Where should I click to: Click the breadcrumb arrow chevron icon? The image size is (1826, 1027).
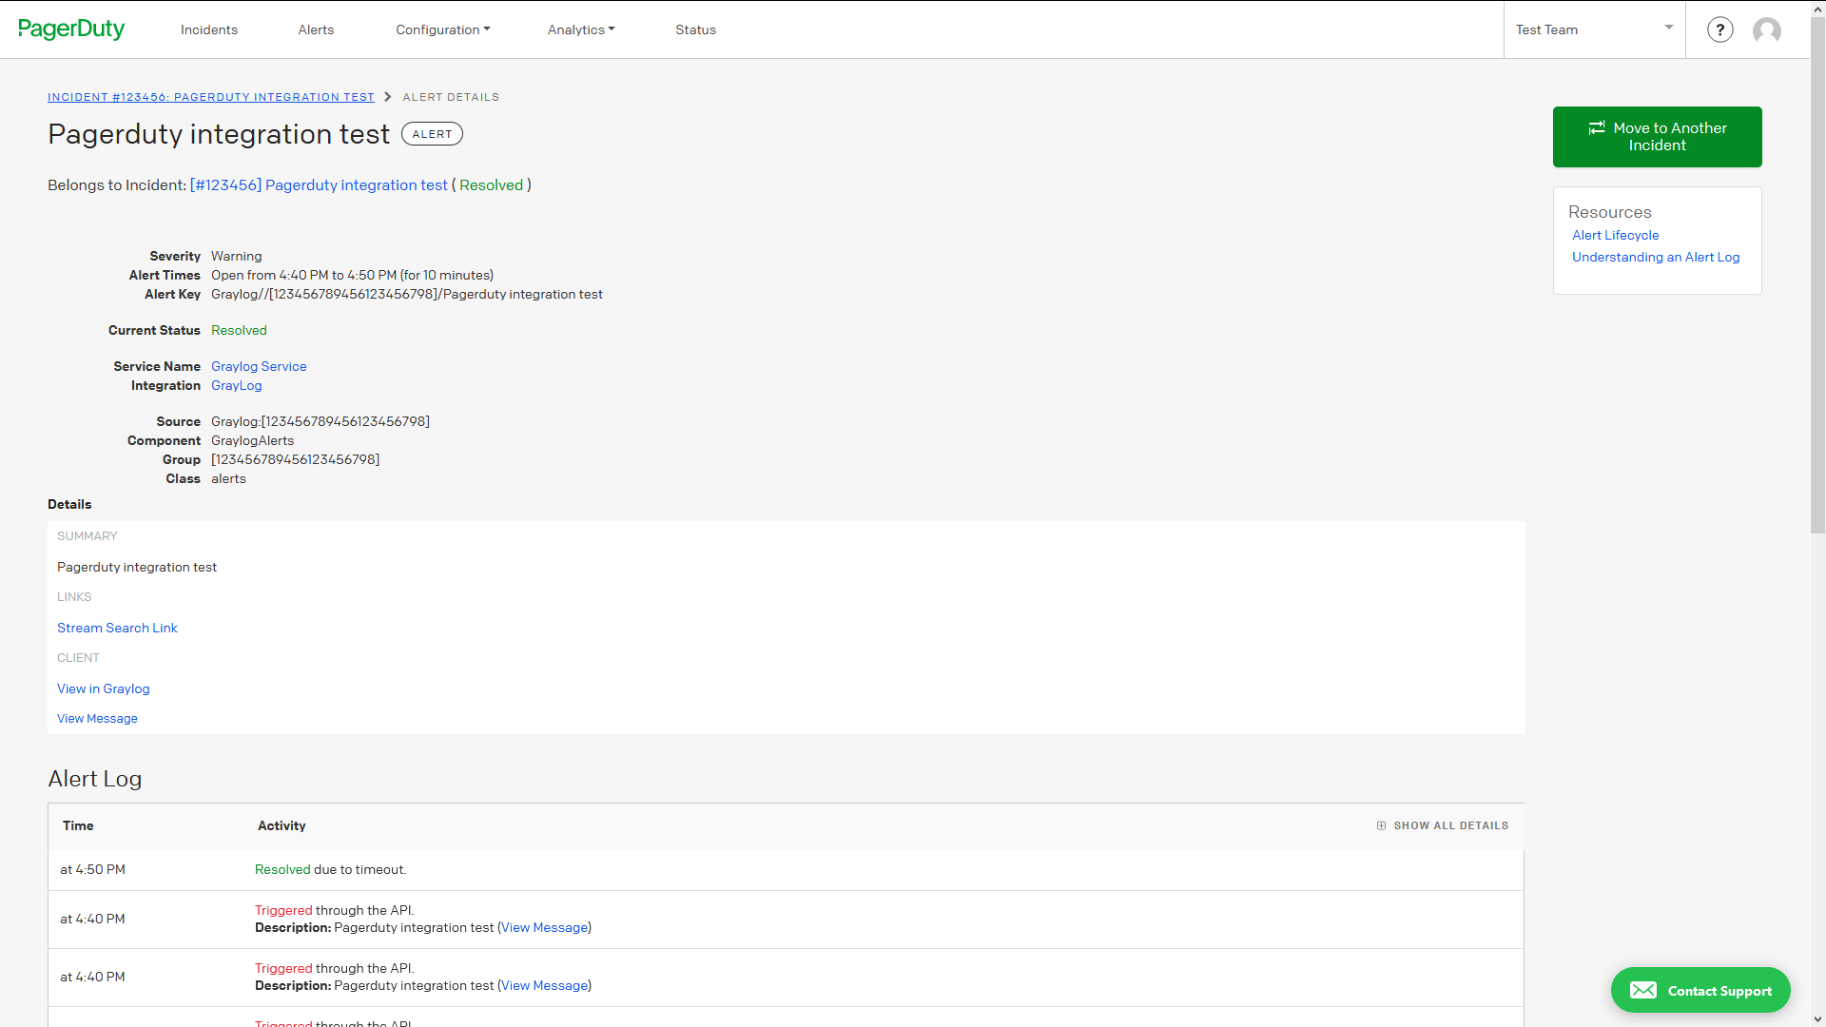tap(387, 97)
